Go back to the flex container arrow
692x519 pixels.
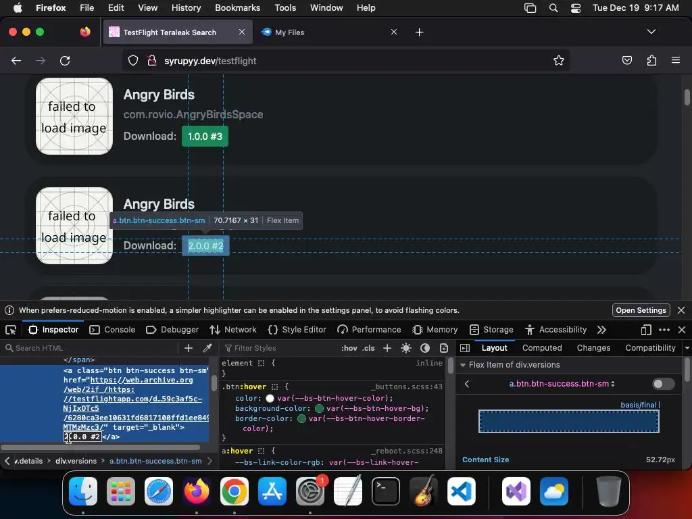tap(467, 384)
